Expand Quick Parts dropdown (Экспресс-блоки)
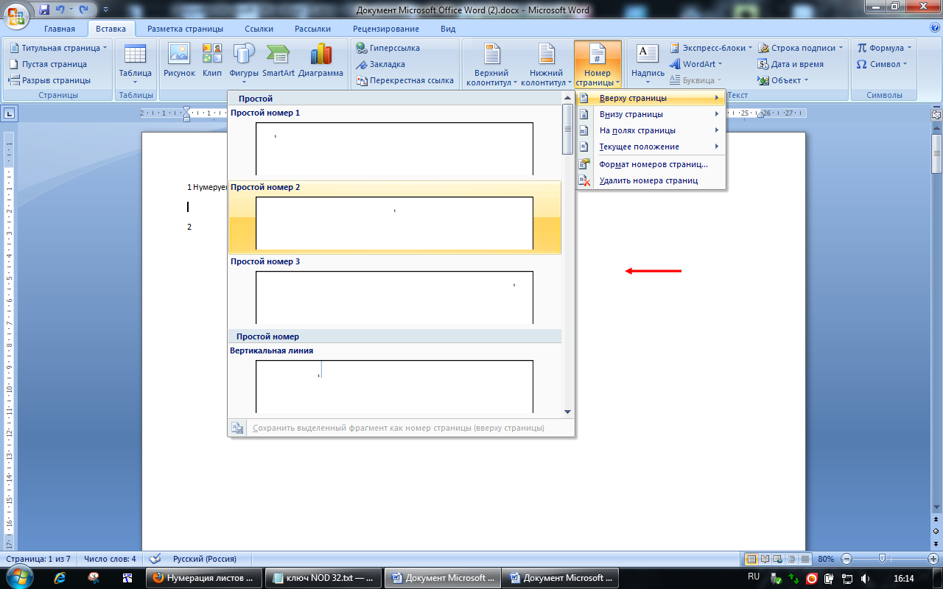 750,48
